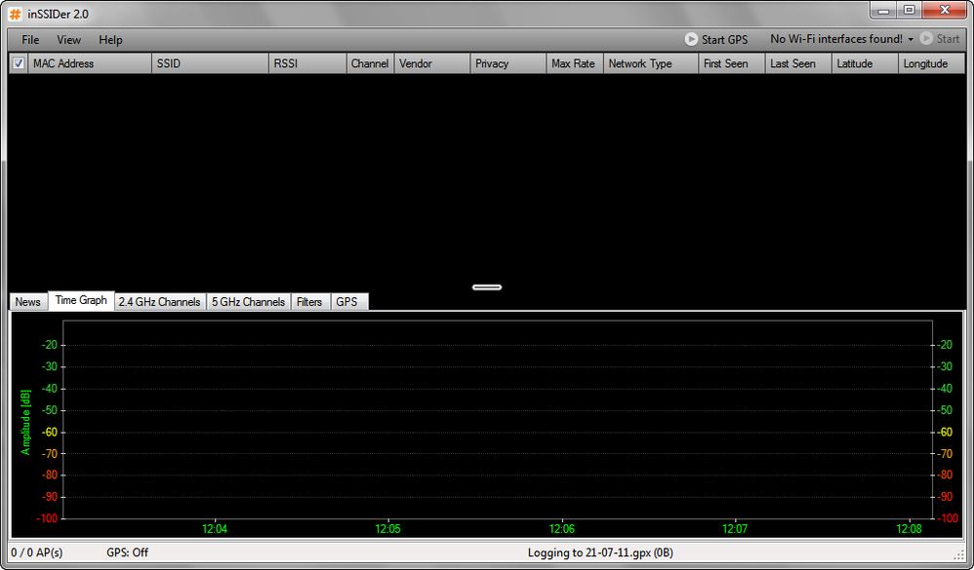Click the splitter handle between table and graph
Image resolution: width=974 pixels, height=570 pixels.
pos(487,286)
